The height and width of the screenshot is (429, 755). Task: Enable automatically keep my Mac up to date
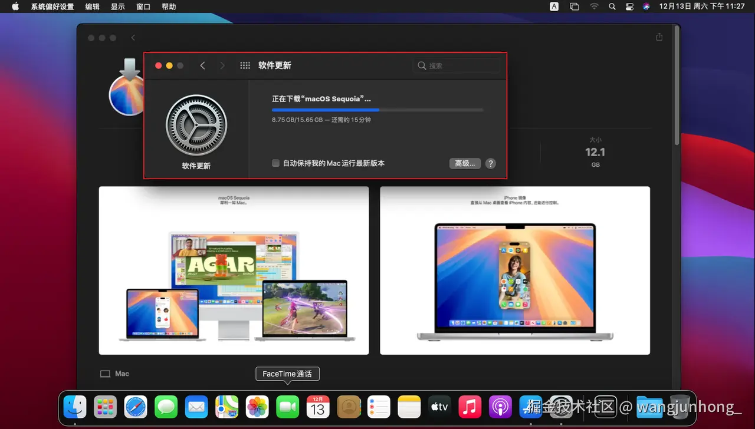click(x=275, y=163)
